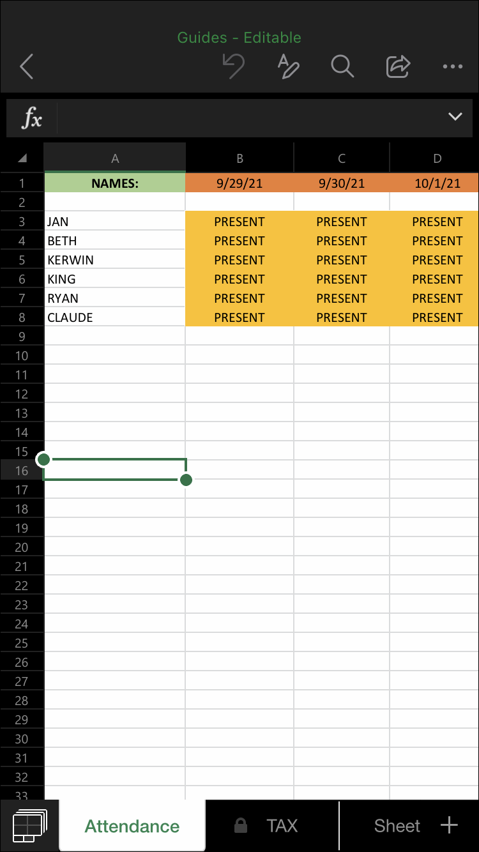The image size is (479, 852).
Task: Undo the last action
Action: coord(233,66)
